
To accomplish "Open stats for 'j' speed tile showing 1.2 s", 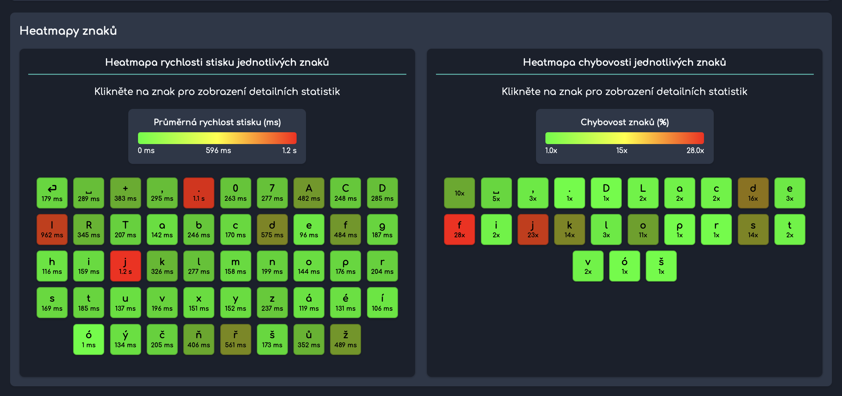I will tap(125, 266).
